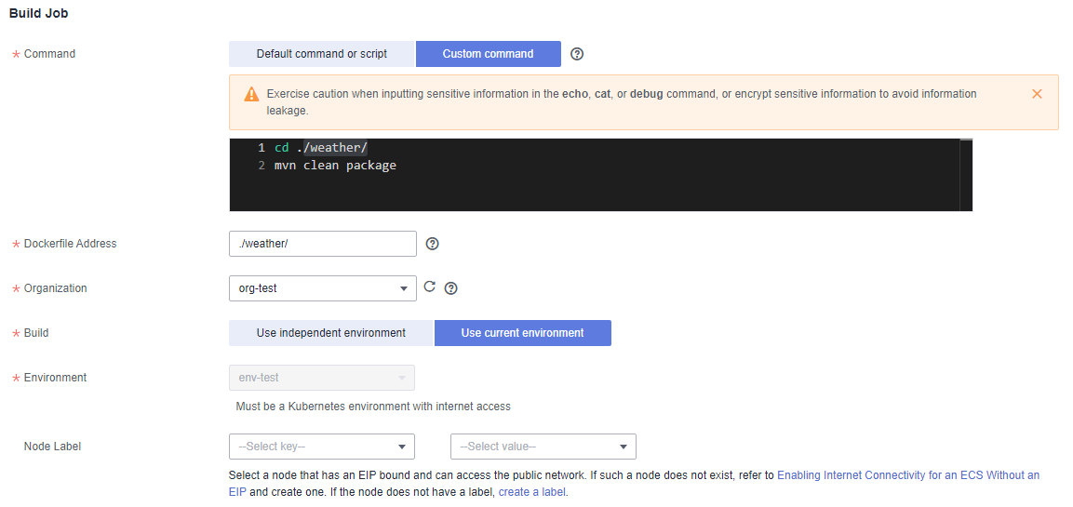Expand the Select key dropdown
This screenshot has width=1073, height=507.
322,447
